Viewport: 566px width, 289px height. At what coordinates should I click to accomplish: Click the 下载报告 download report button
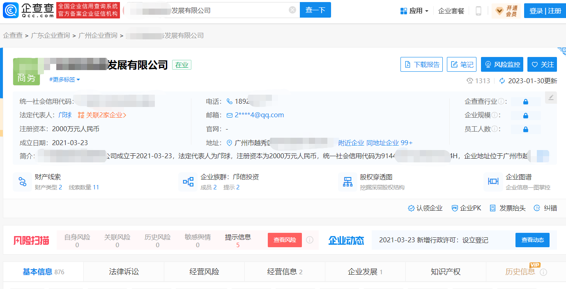pos(421,64)
